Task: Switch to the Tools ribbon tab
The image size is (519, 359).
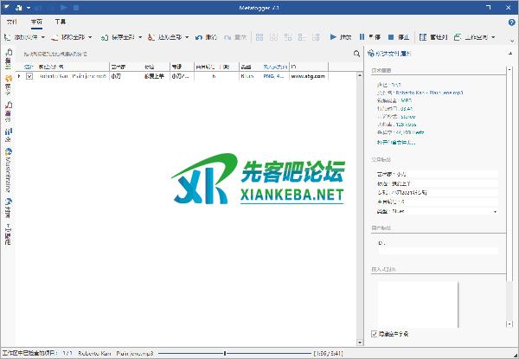Action: click(60, 19)
